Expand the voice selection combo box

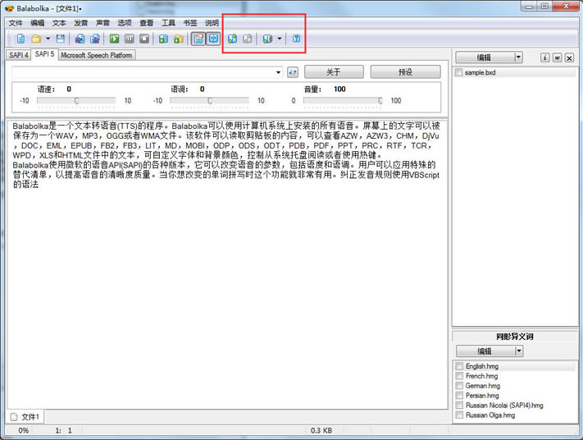point(279,72)
